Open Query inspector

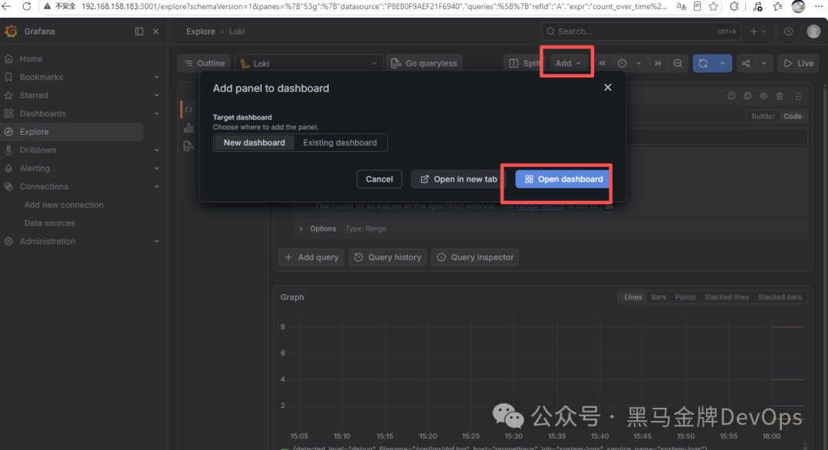475,258
